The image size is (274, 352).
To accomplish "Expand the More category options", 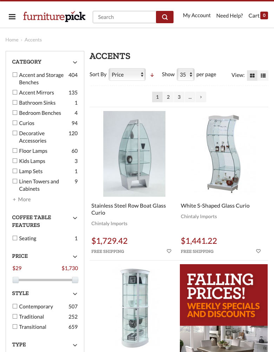I will 21,199.
